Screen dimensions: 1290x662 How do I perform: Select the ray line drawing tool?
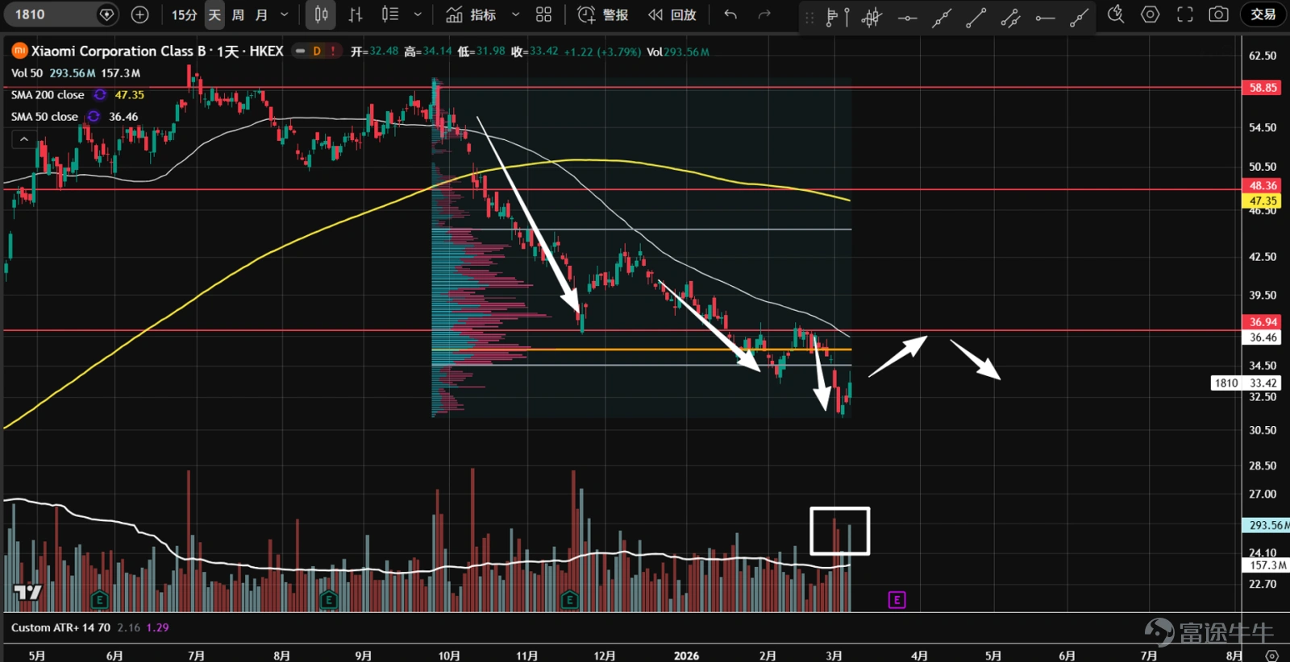pyautogui.click(x=1079, y=17)
